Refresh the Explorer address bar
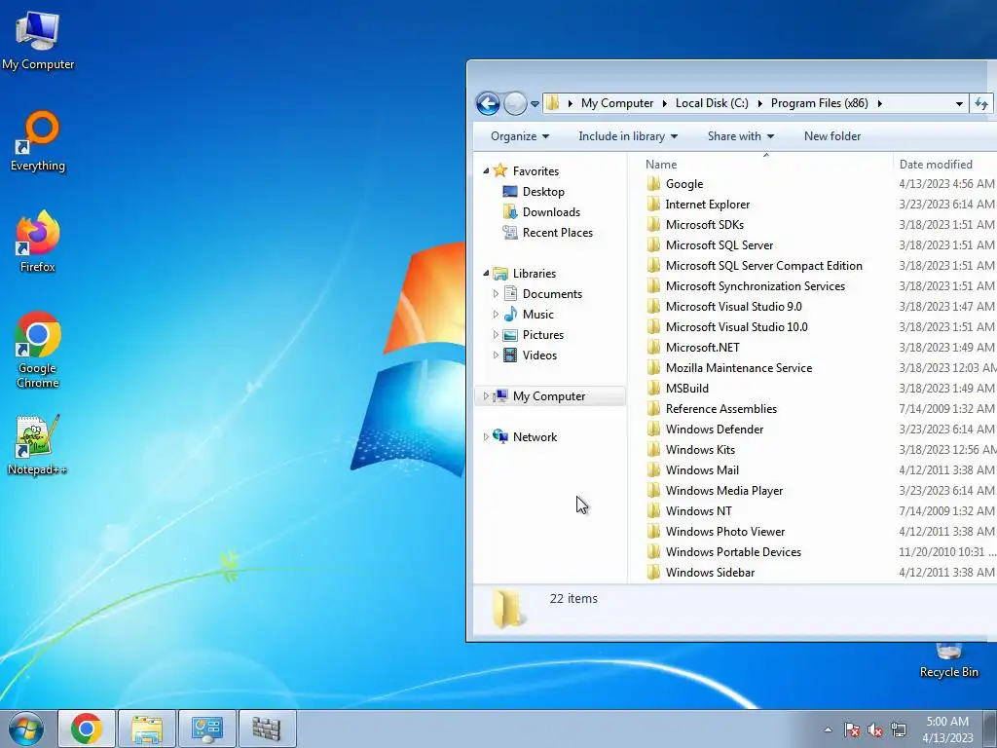This screenshot has width=997, height=748. coord(981,103)
